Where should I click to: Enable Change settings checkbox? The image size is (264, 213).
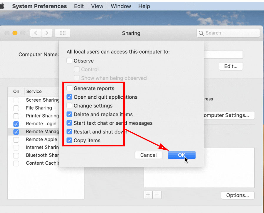[x=69, y=105]
